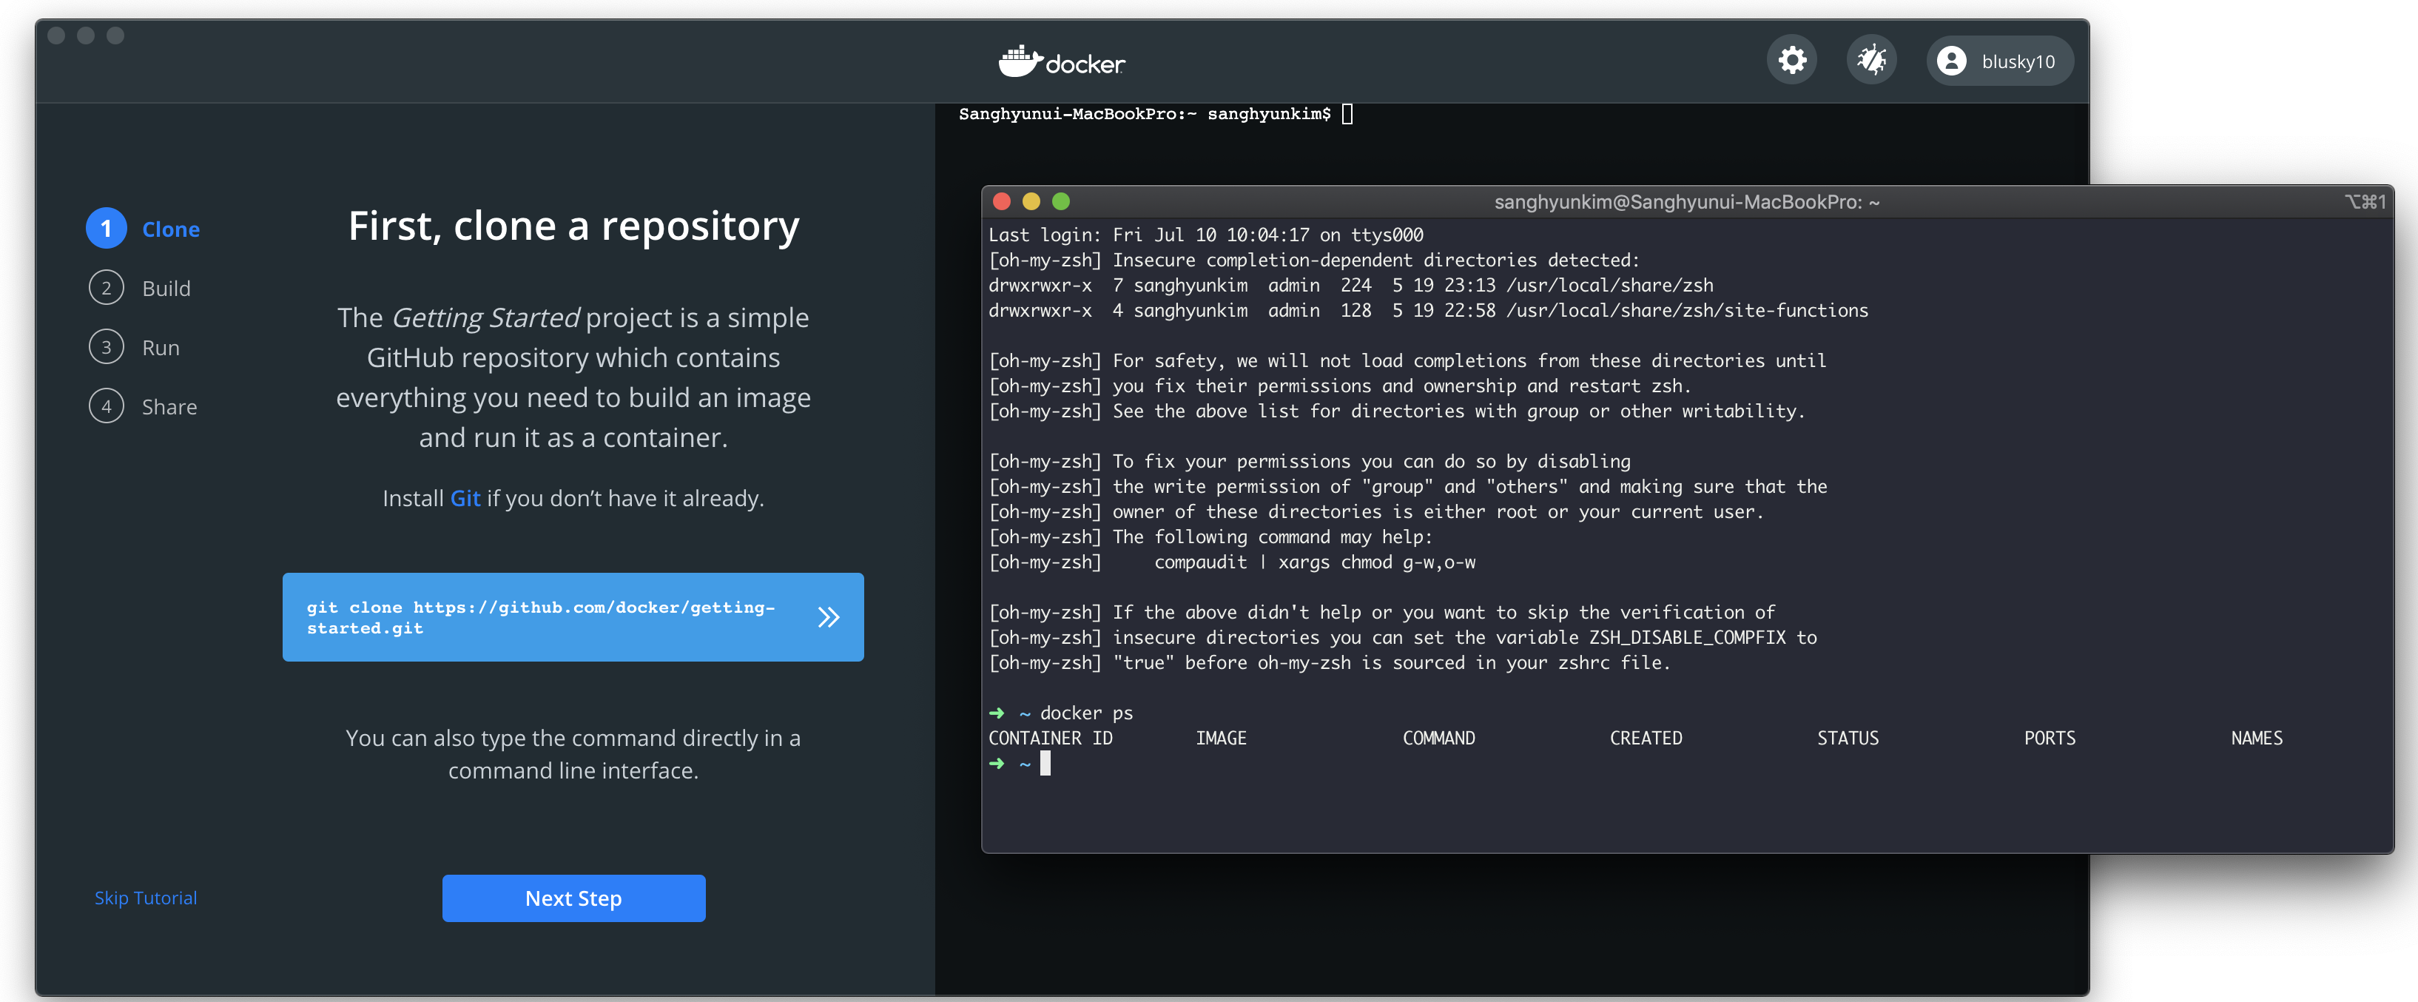
Task: Click the blusky10 user avatar icon
Action: pyautogui.click(x=1950, y=61)
